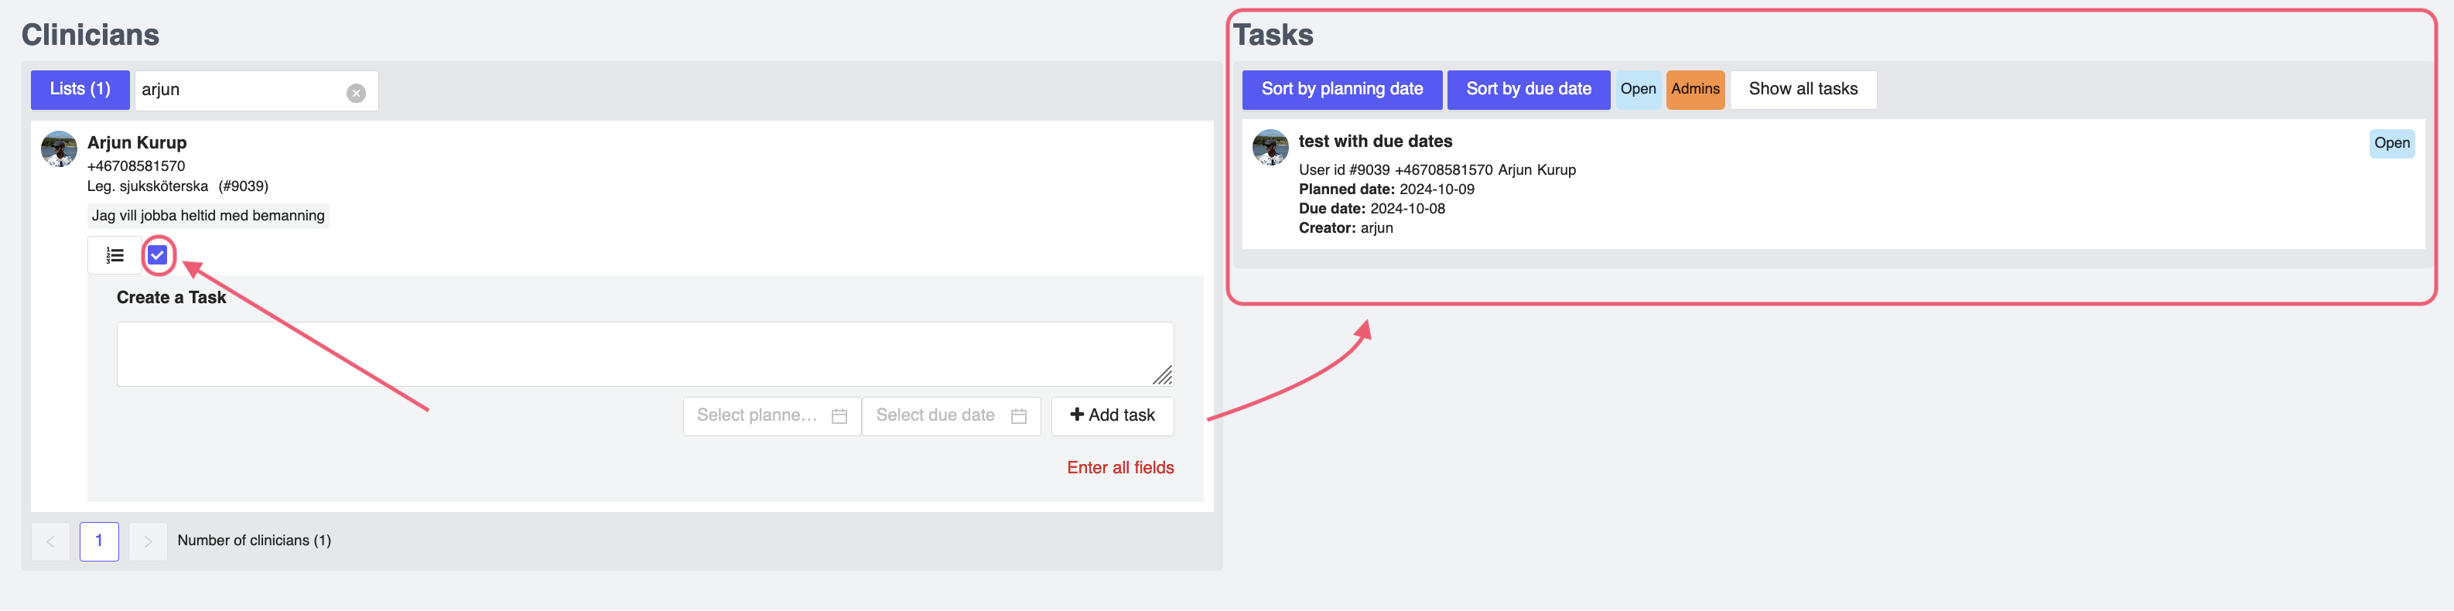The height and width of the screenshot is (611, 2454).
Task: Select the Arjun Kurup clinician name
Action: point(137,143)
